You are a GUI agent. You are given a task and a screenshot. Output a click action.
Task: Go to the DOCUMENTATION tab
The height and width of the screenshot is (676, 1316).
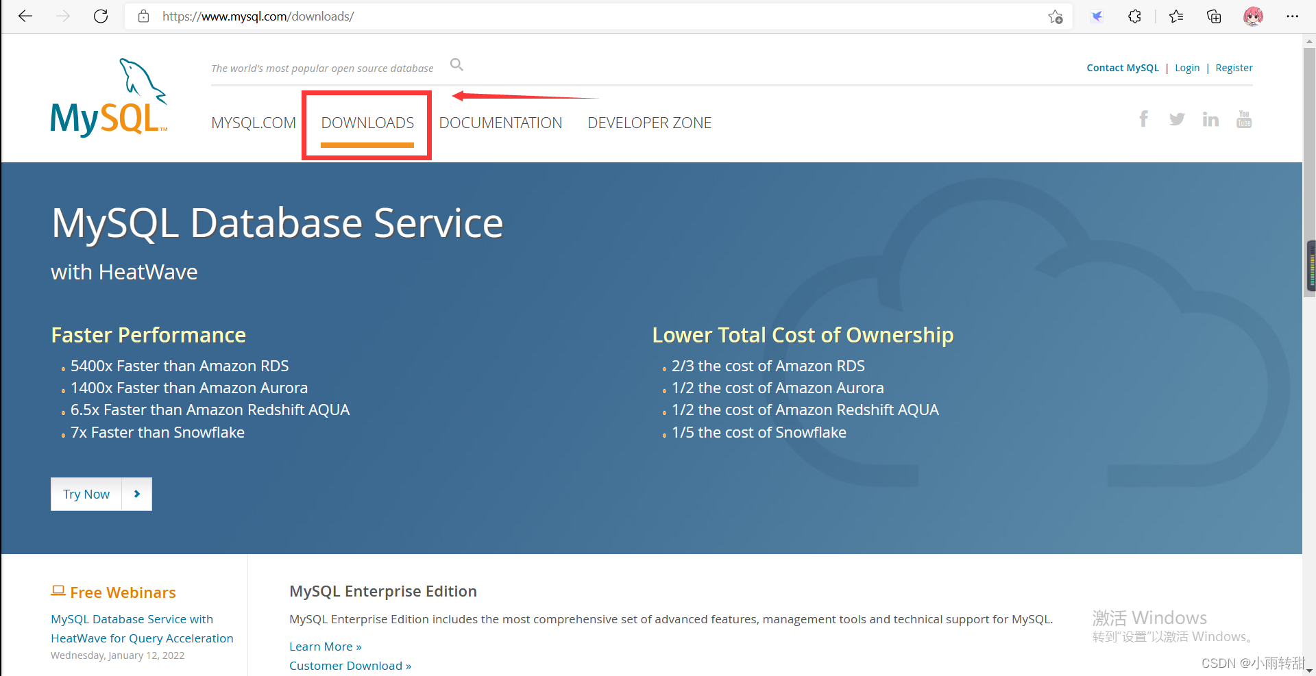(500, 123)
